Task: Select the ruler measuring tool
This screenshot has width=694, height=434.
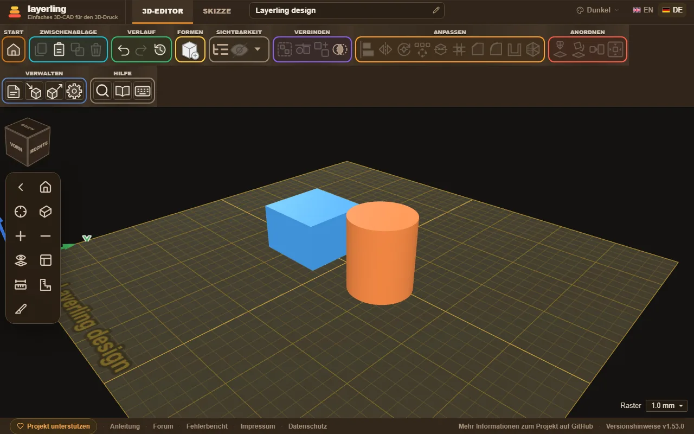Action: pyautogui.click(x=21, y=285)
